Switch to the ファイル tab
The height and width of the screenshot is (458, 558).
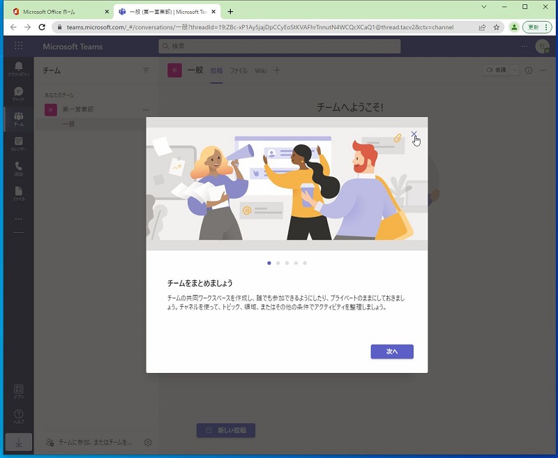pos(239,70)
